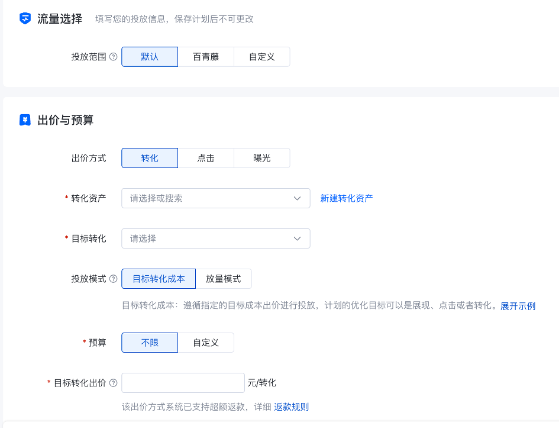The image size is (559, 429).
Task: Choose 百青藤 placement range
Action: pyautogui.click(x=206, y=57)
